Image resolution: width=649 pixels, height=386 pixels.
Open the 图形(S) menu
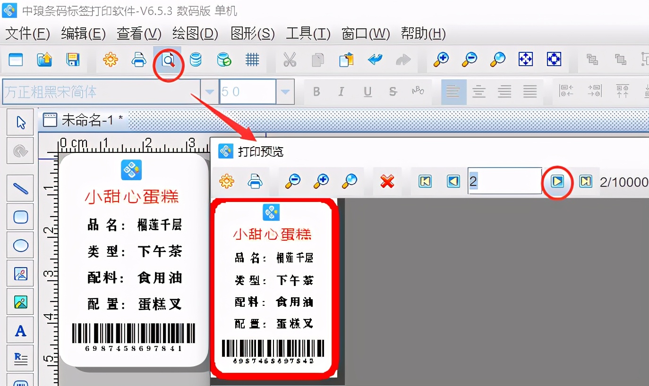pyautogui.click(x=253, y=34)
